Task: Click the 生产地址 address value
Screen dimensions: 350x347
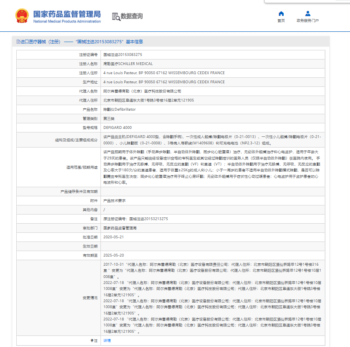Action: point(164,82)
